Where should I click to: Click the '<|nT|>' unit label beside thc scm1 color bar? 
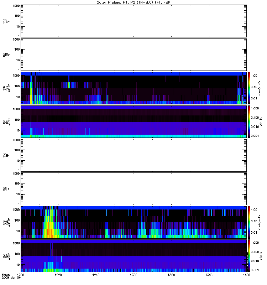(261, 256)
